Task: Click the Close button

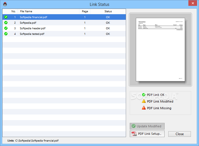Action: click(x=179, y=134)
